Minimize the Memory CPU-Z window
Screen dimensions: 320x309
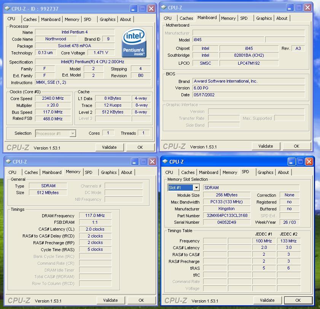click(134, 162)
